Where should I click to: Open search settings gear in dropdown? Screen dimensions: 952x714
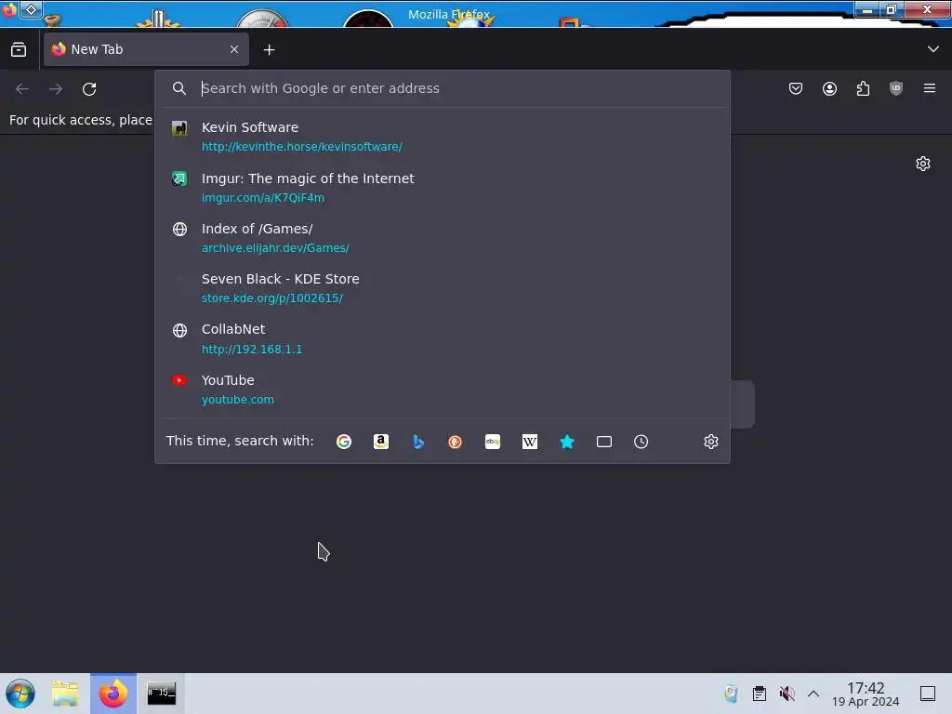click(x=711, y=442)
